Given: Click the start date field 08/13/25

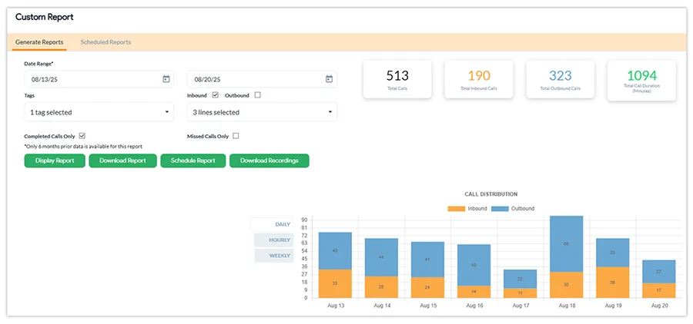Looking at the screenshot, I should click(x=99, y=79).
